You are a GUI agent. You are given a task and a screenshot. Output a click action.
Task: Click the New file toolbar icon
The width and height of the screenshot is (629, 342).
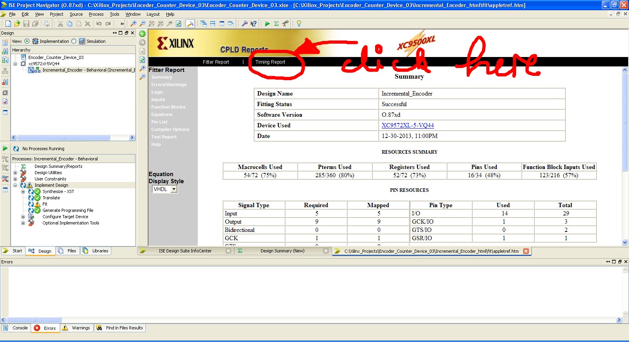(x=8, y=24)
